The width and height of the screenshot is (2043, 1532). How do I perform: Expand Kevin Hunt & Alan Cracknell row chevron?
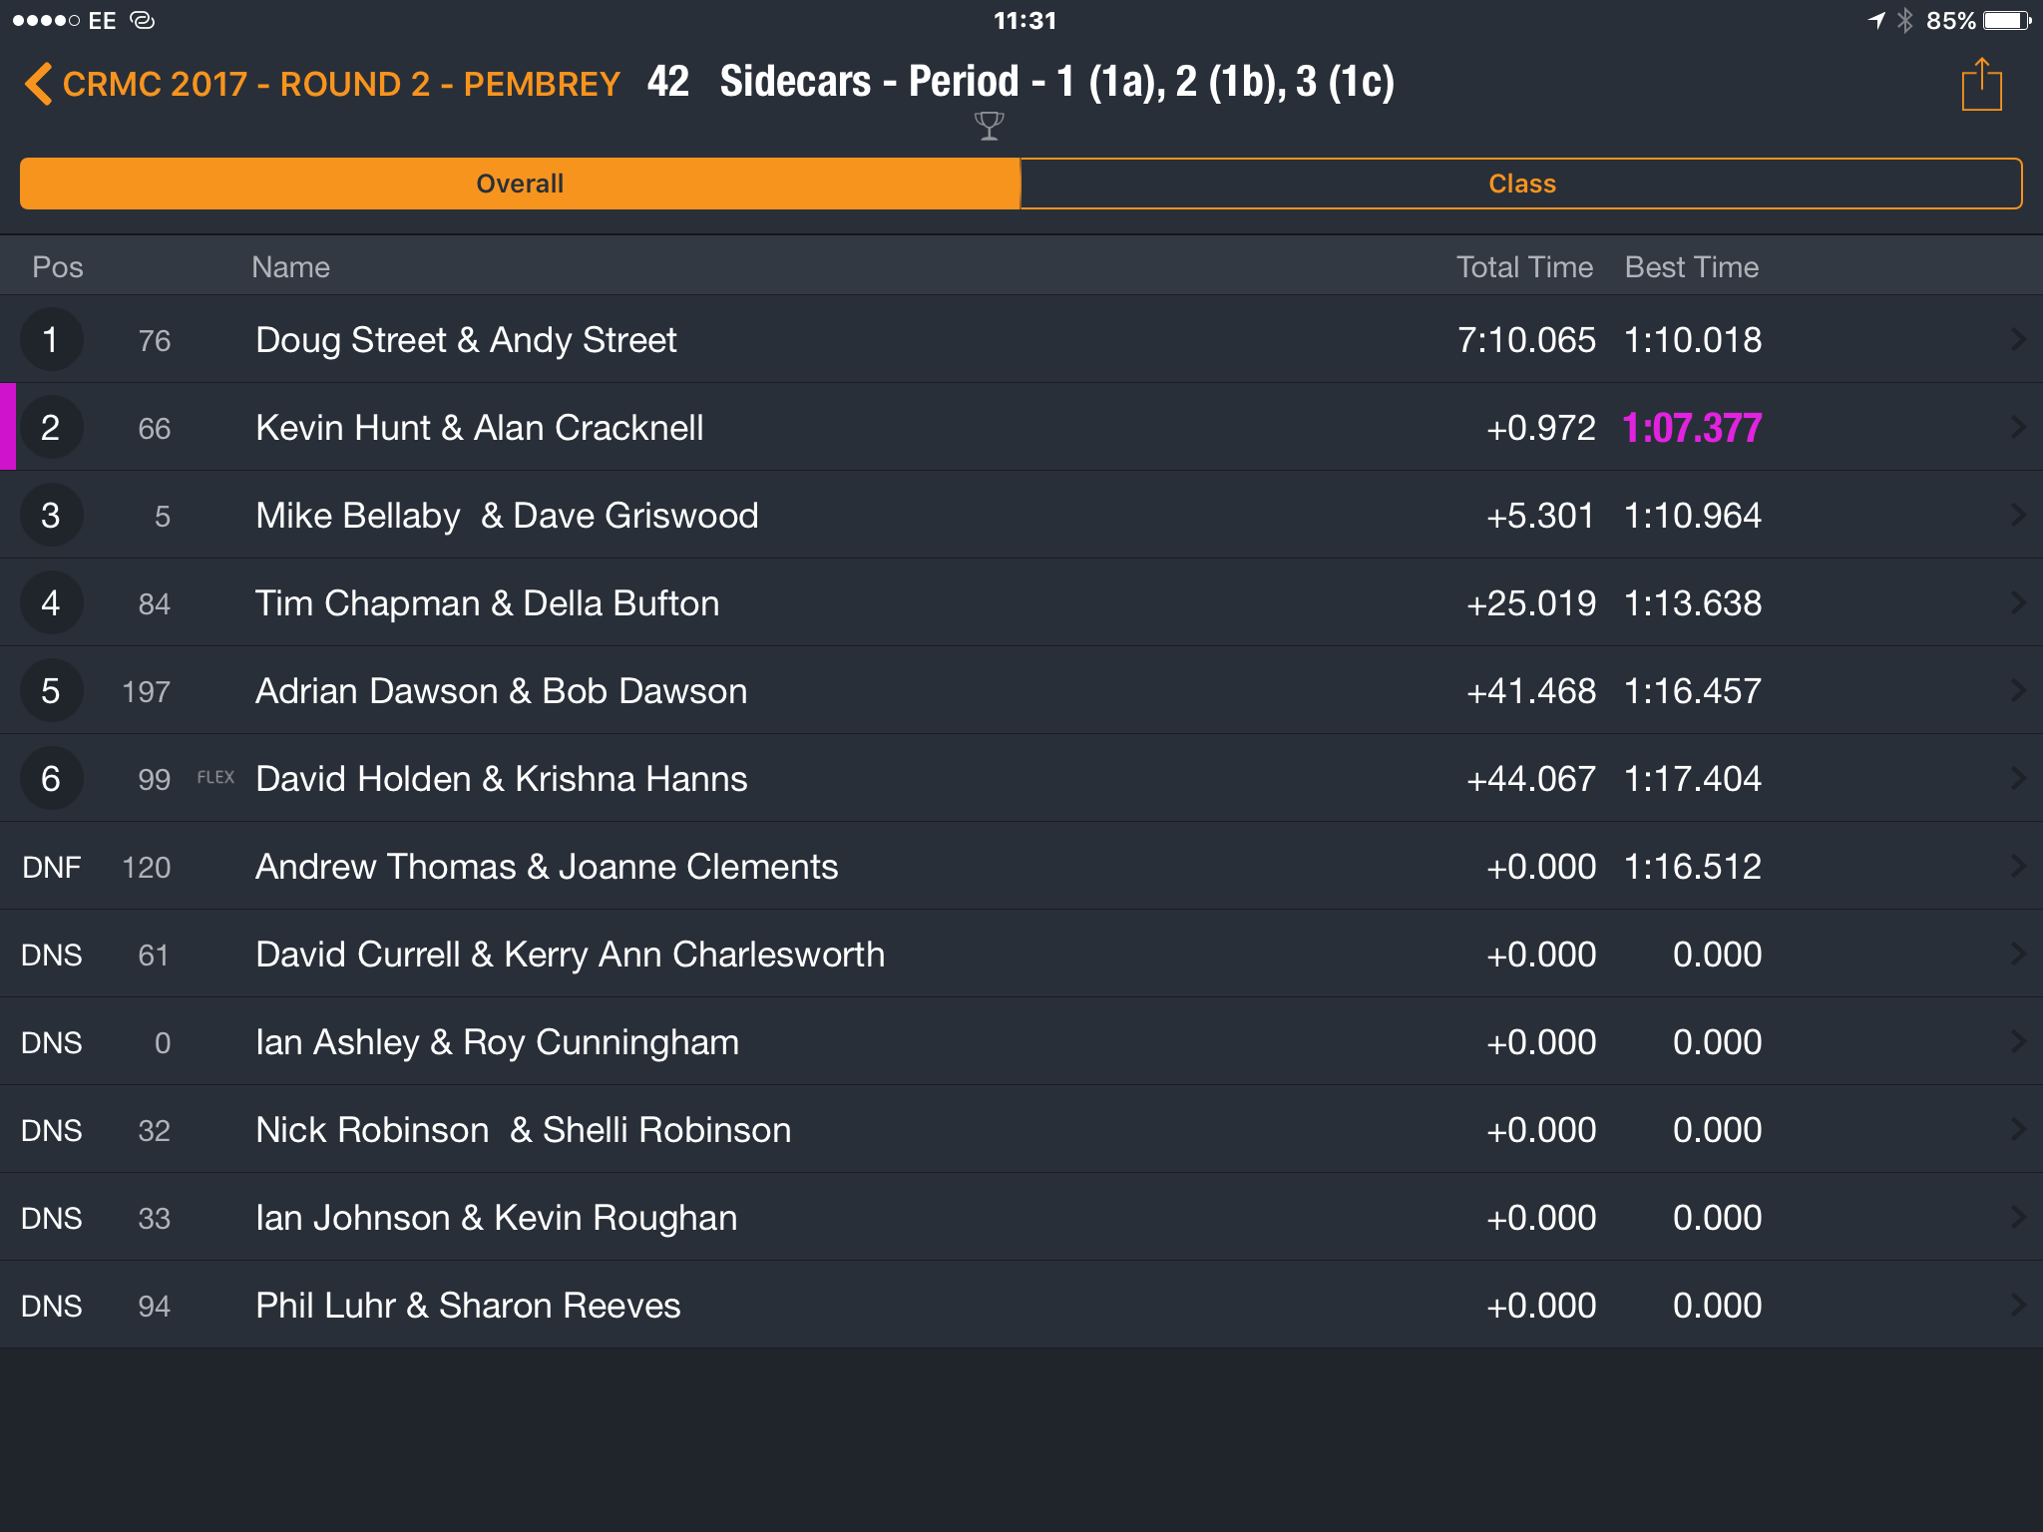(2017, 428)
